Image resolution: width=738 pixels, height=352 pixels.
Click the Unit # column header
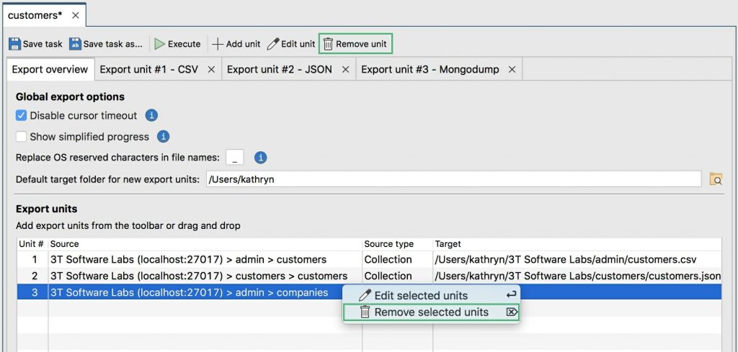click(x=32, y=244)
